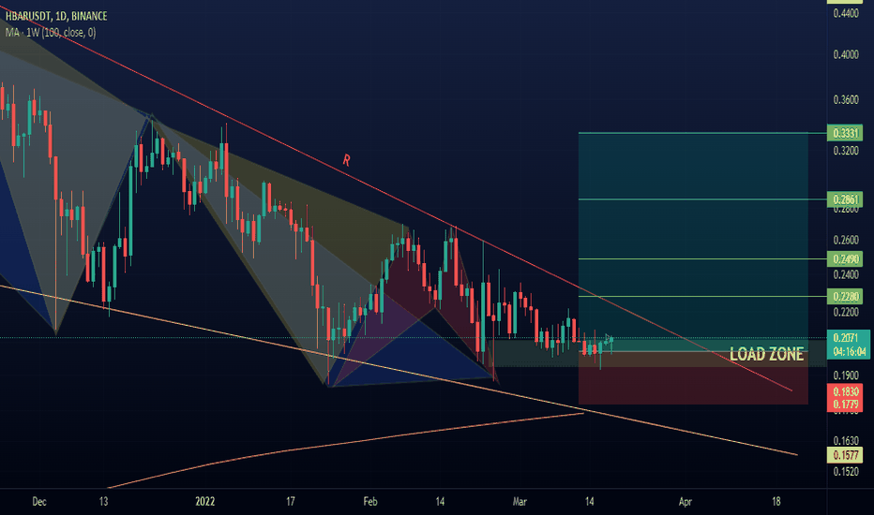Click the 2022 label on time axis

pyautogui.click(x=204, y=502)
